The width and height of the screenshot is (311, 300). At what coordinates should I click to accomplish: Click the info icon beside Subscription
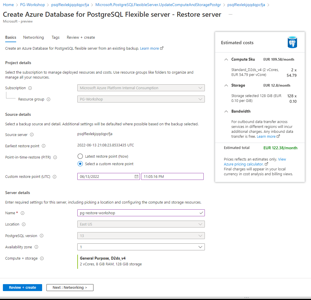pos(31,88)
